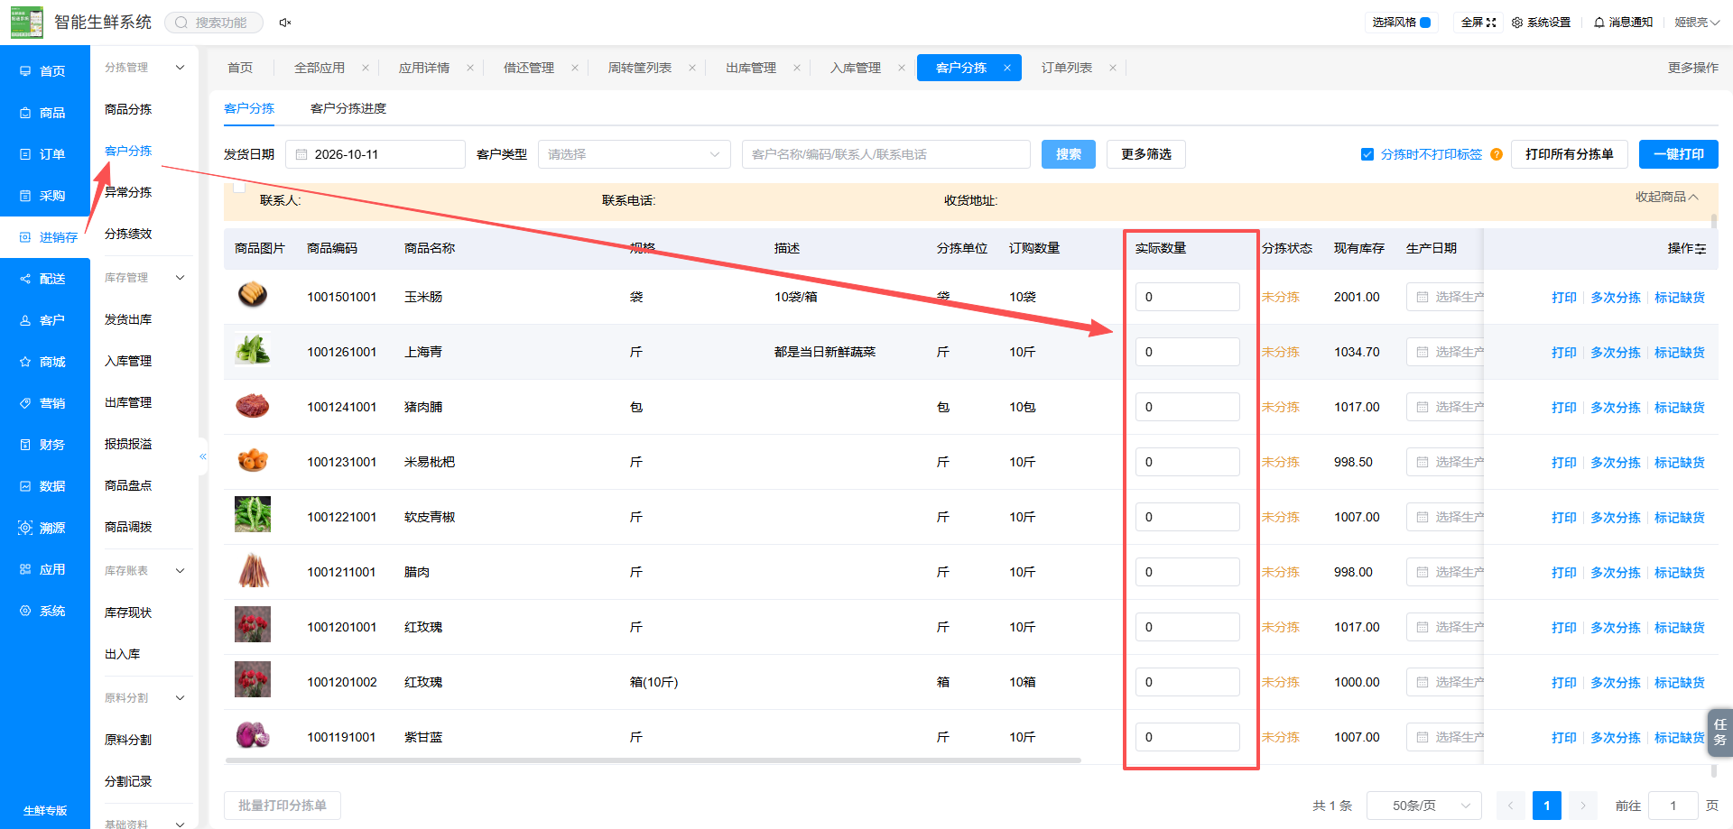The height and width of the screenshot is (829, 1733).
Task: Tick the customer row select checkbox
Action: pos(239,187)
